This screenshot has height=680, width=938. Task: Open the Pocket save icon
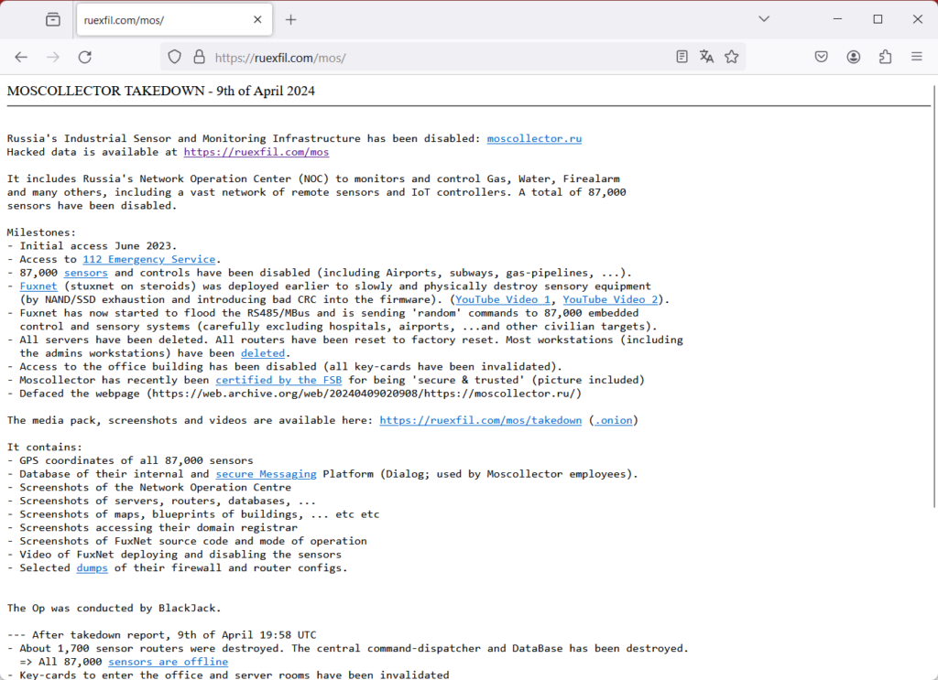(x=822, y=57)
